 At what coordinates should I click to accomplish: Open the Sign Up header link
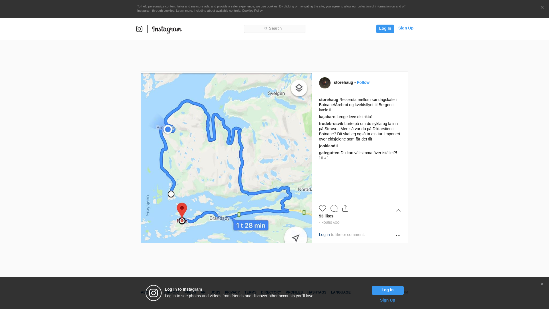coord(406,28)
